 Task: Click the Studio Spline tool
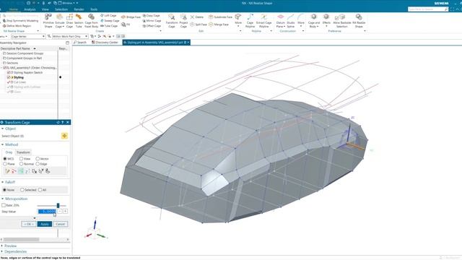coord(290,21)
